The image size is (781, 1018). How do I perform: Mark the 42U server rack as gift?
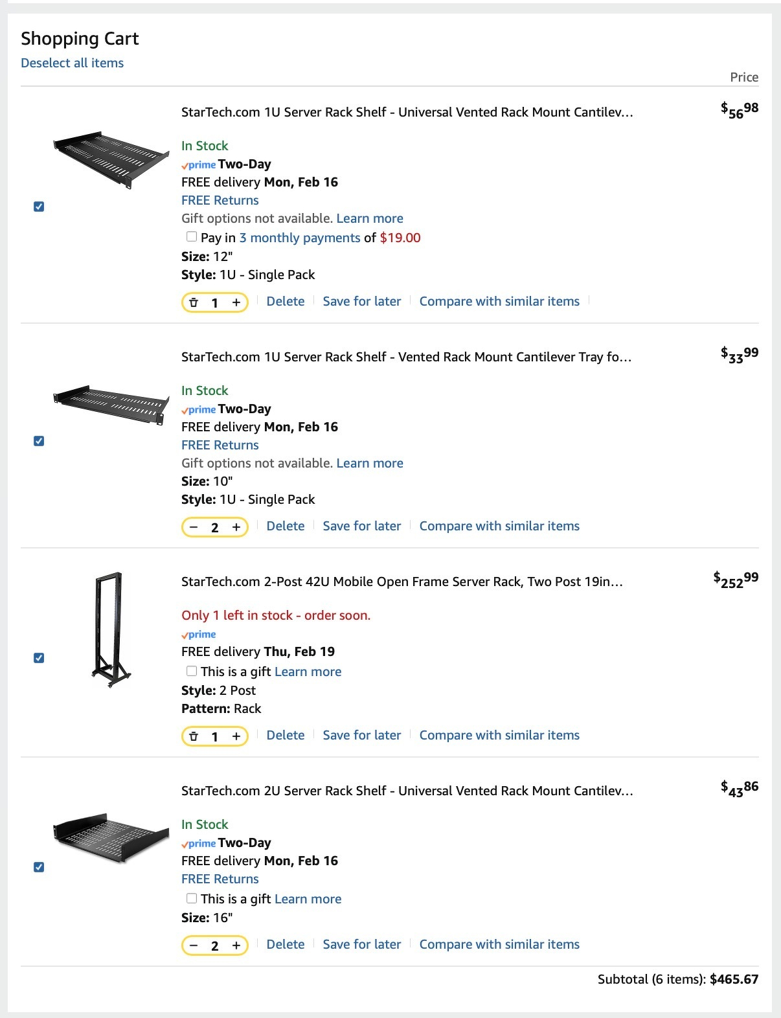192,671
